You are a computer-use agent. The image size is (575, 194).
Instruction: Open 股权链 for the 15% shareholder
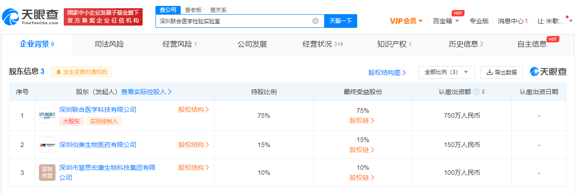coord(362,150)
